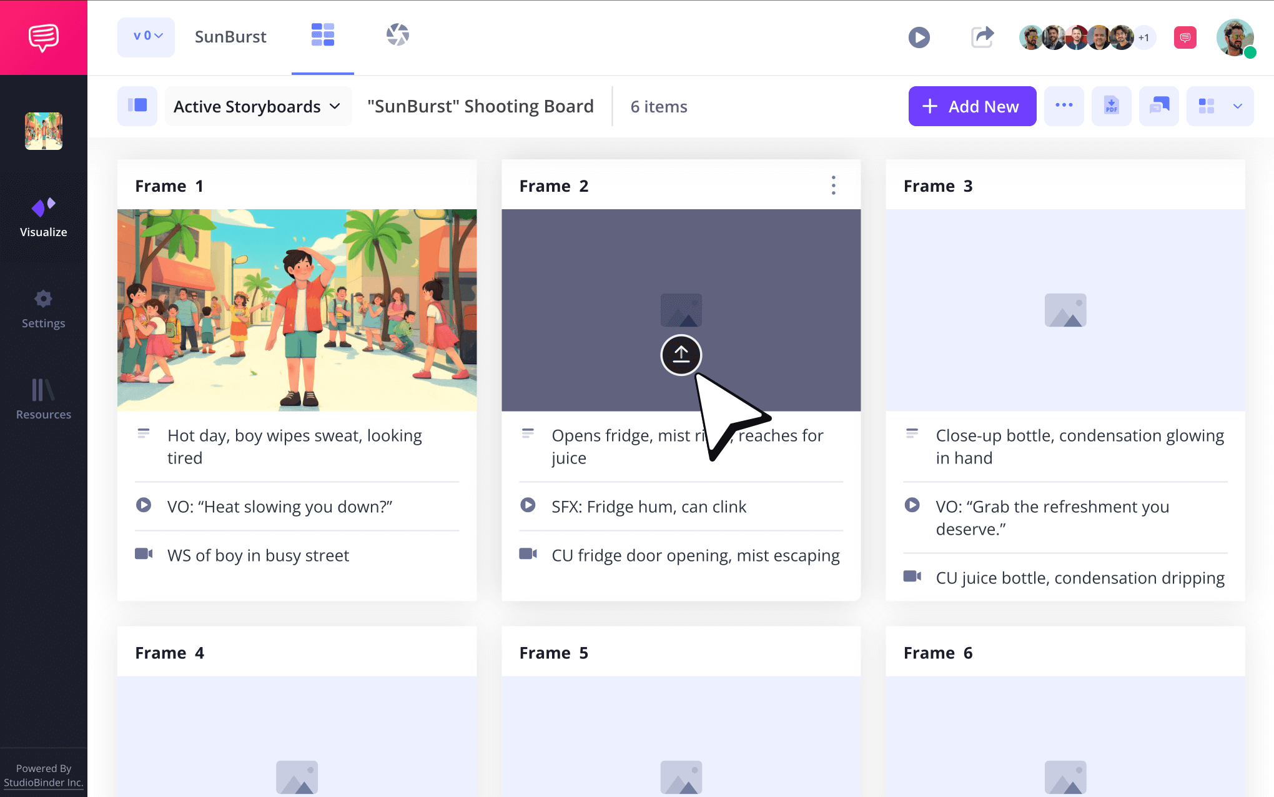Open Settings in the sidebar
This screenshot has width=1274, height=797.
tap(43, 309)
